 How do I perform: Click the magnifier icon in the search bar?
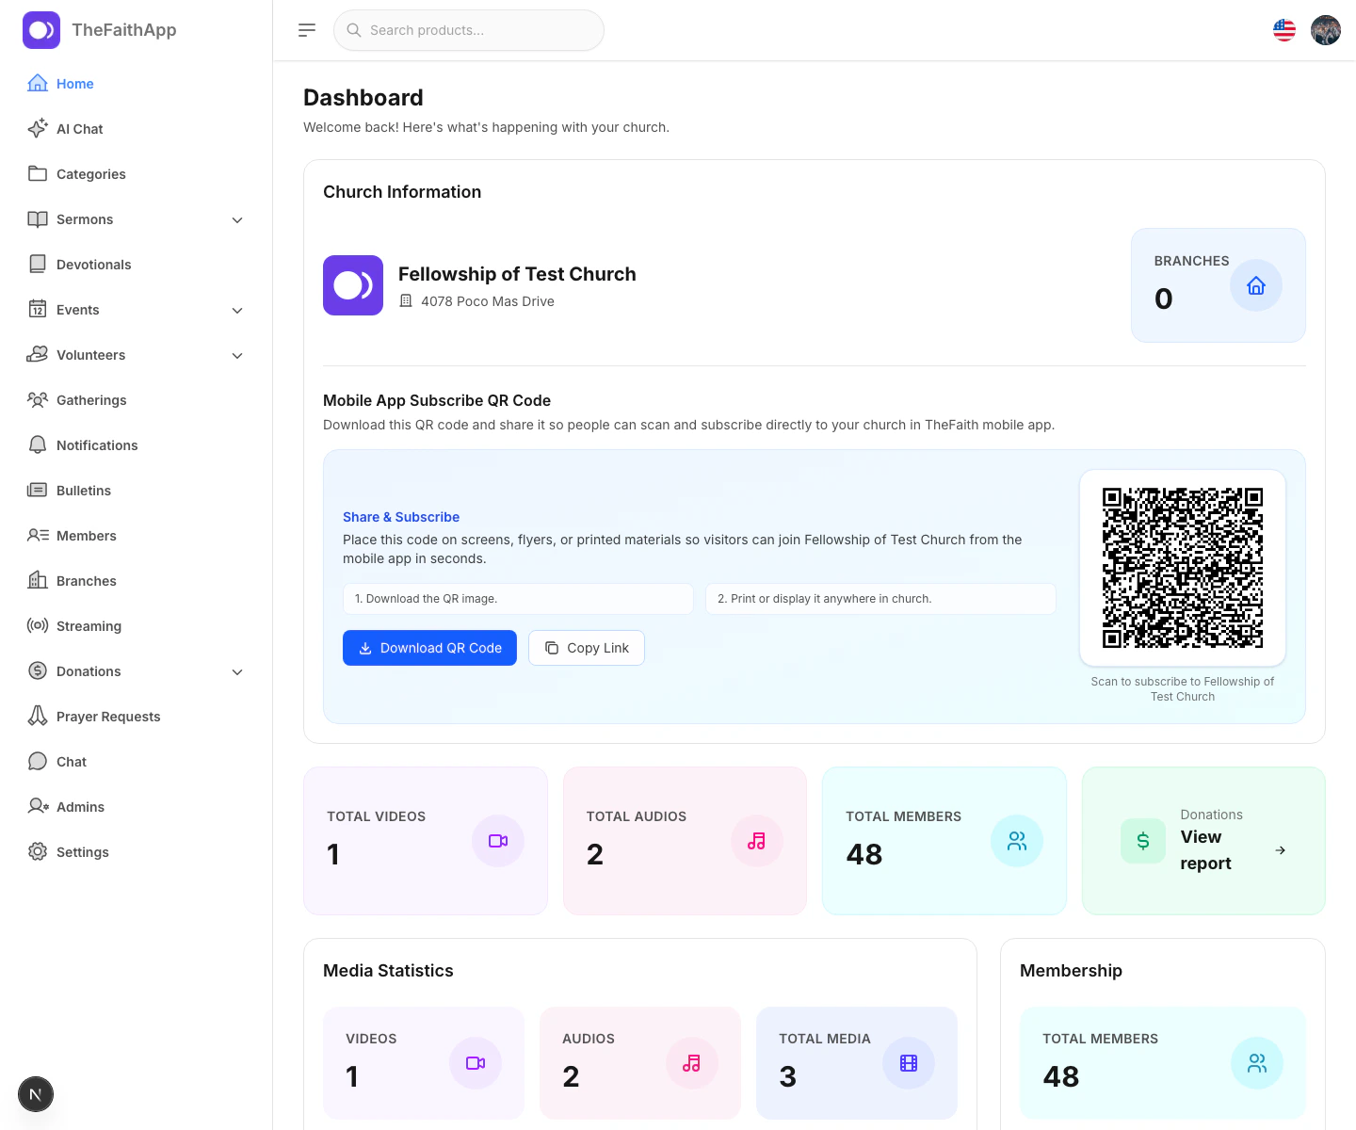tap(354, 30)
